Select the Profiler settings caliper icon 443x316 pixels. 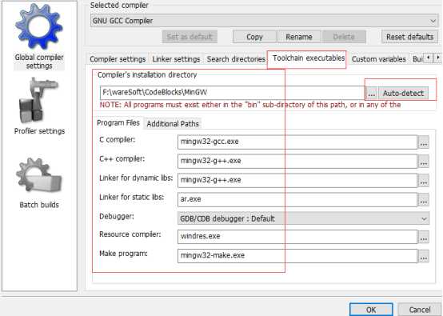38,100
